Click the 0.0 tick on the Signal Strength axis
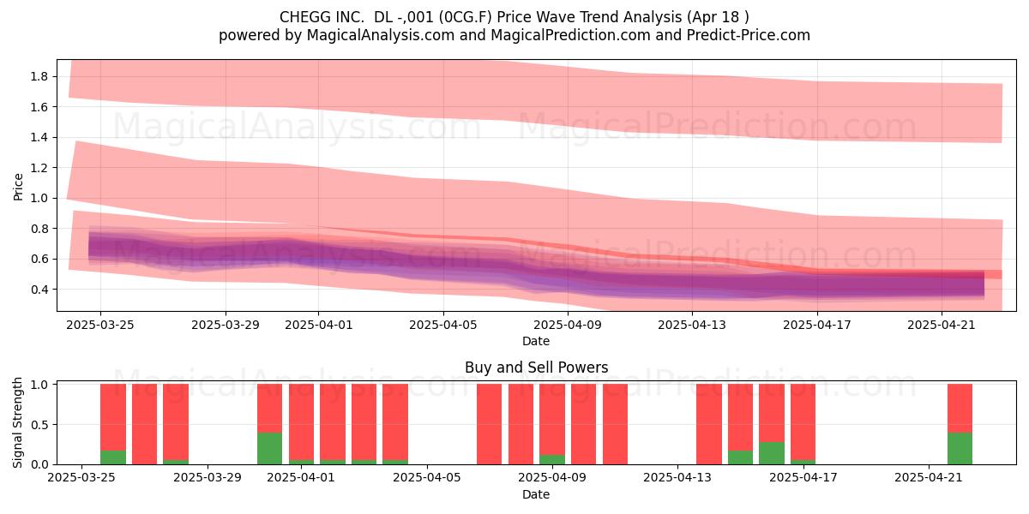 click(39, 464)
